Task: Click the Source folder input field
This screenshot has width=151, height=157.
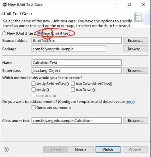Action: tap(76, 40)
